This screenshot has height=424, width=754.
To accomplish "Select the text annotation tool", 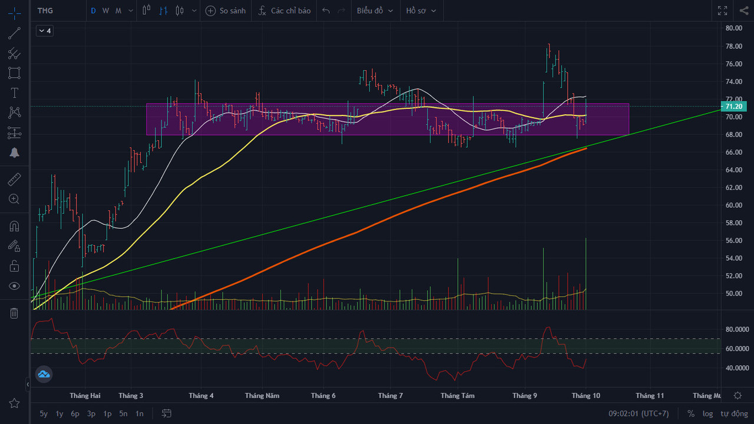I will pos(14,93).
